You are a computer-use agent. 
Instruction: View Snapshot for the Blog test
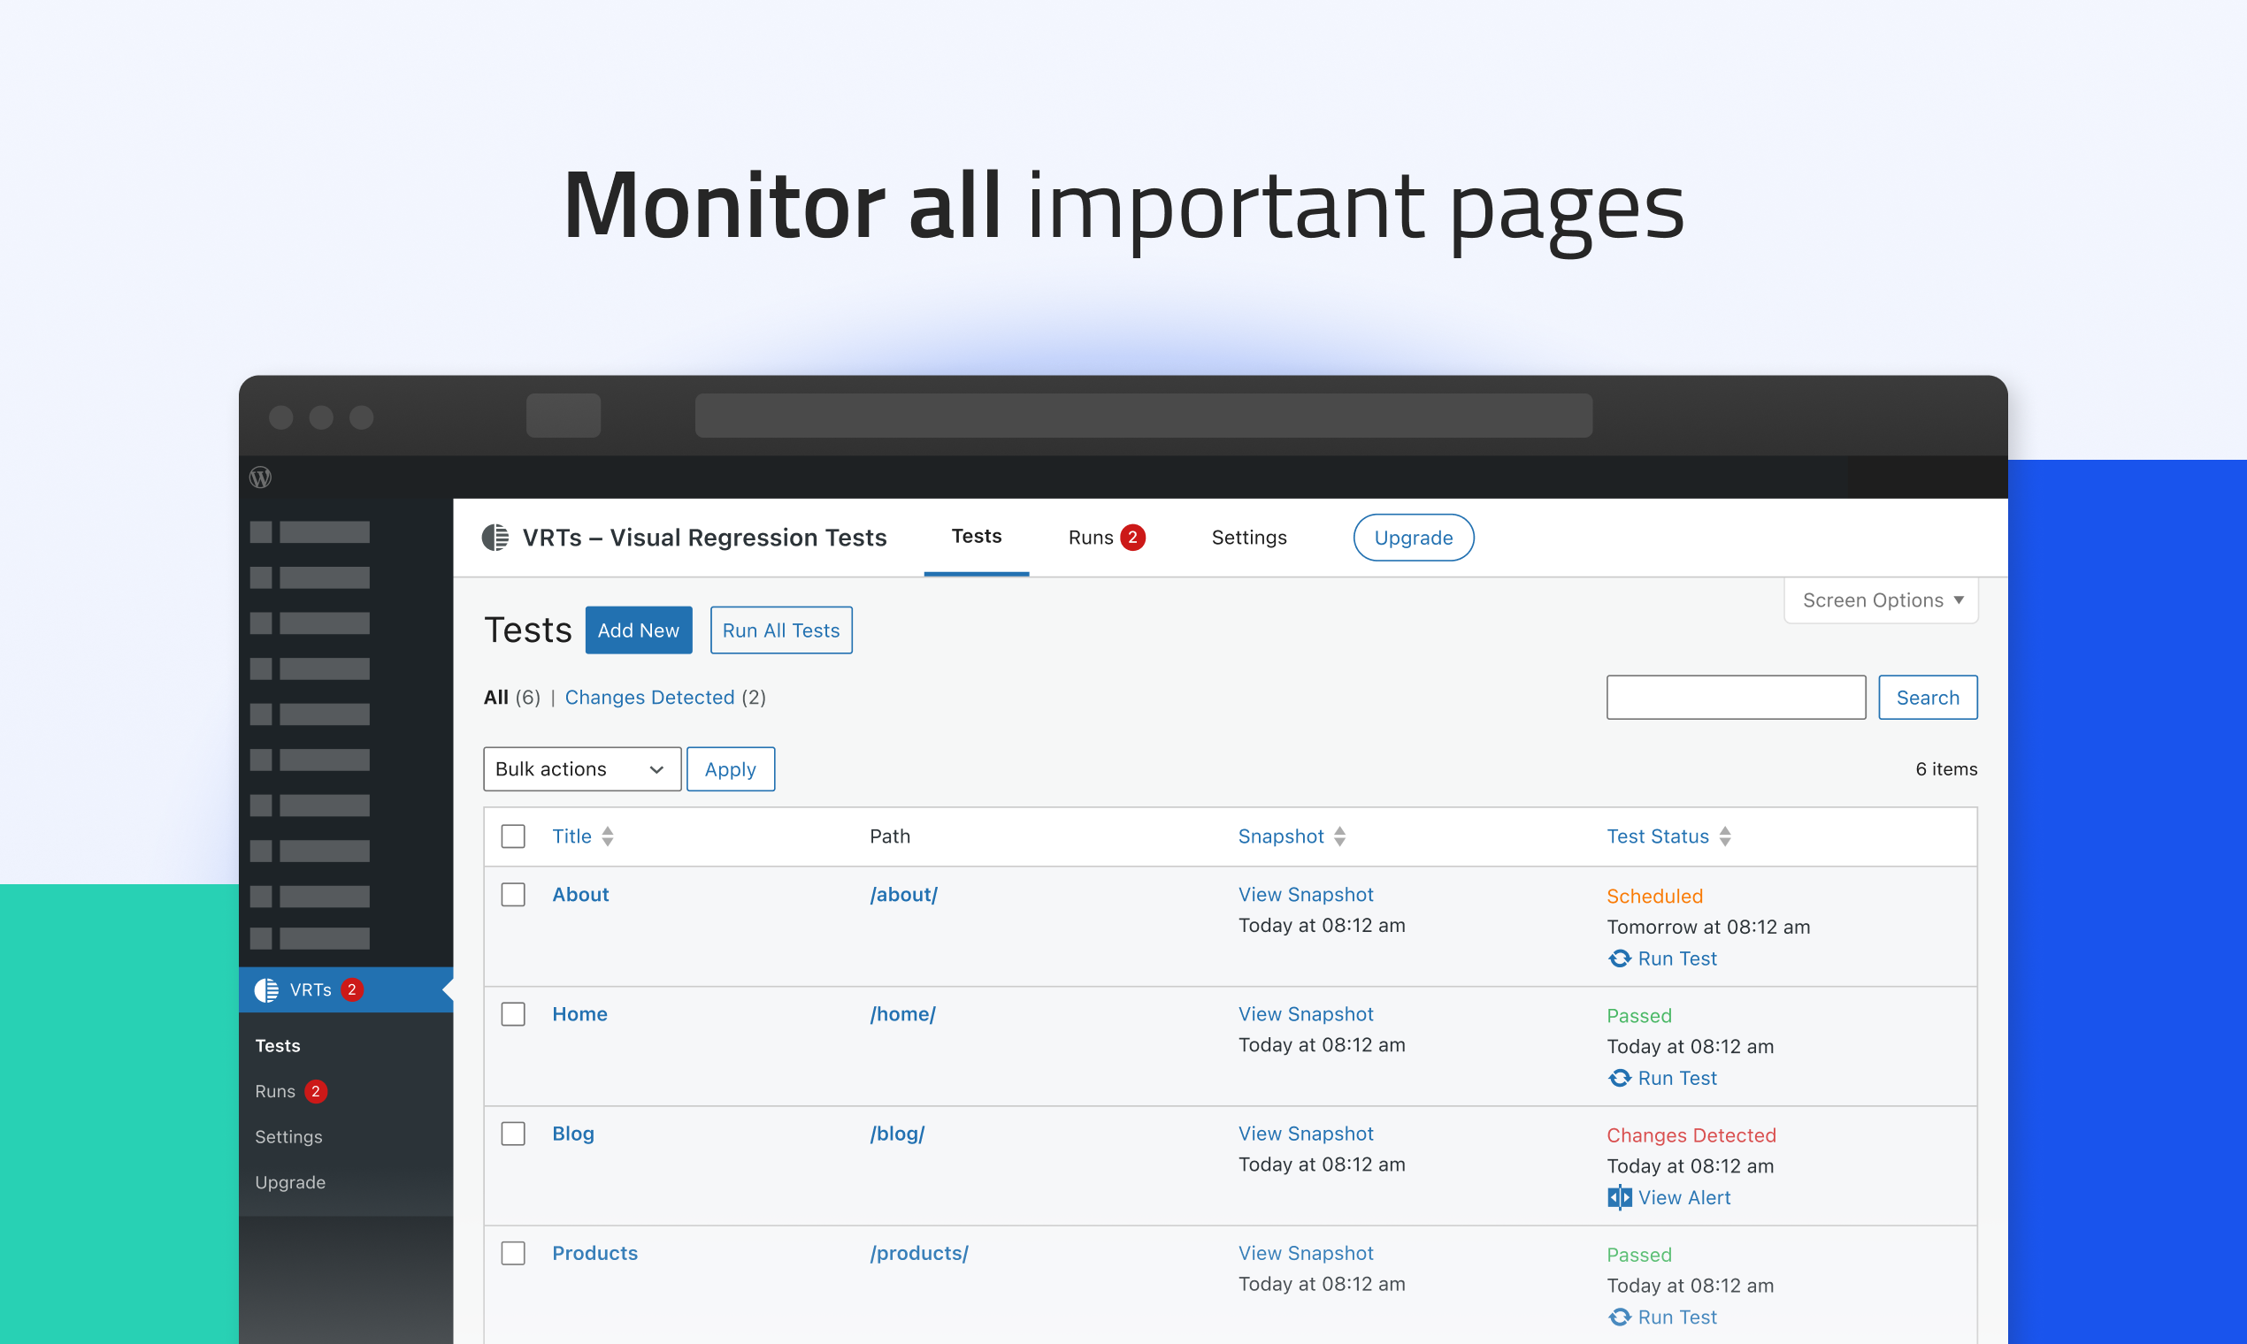pyautogui.click(x=1306, y=1134)
